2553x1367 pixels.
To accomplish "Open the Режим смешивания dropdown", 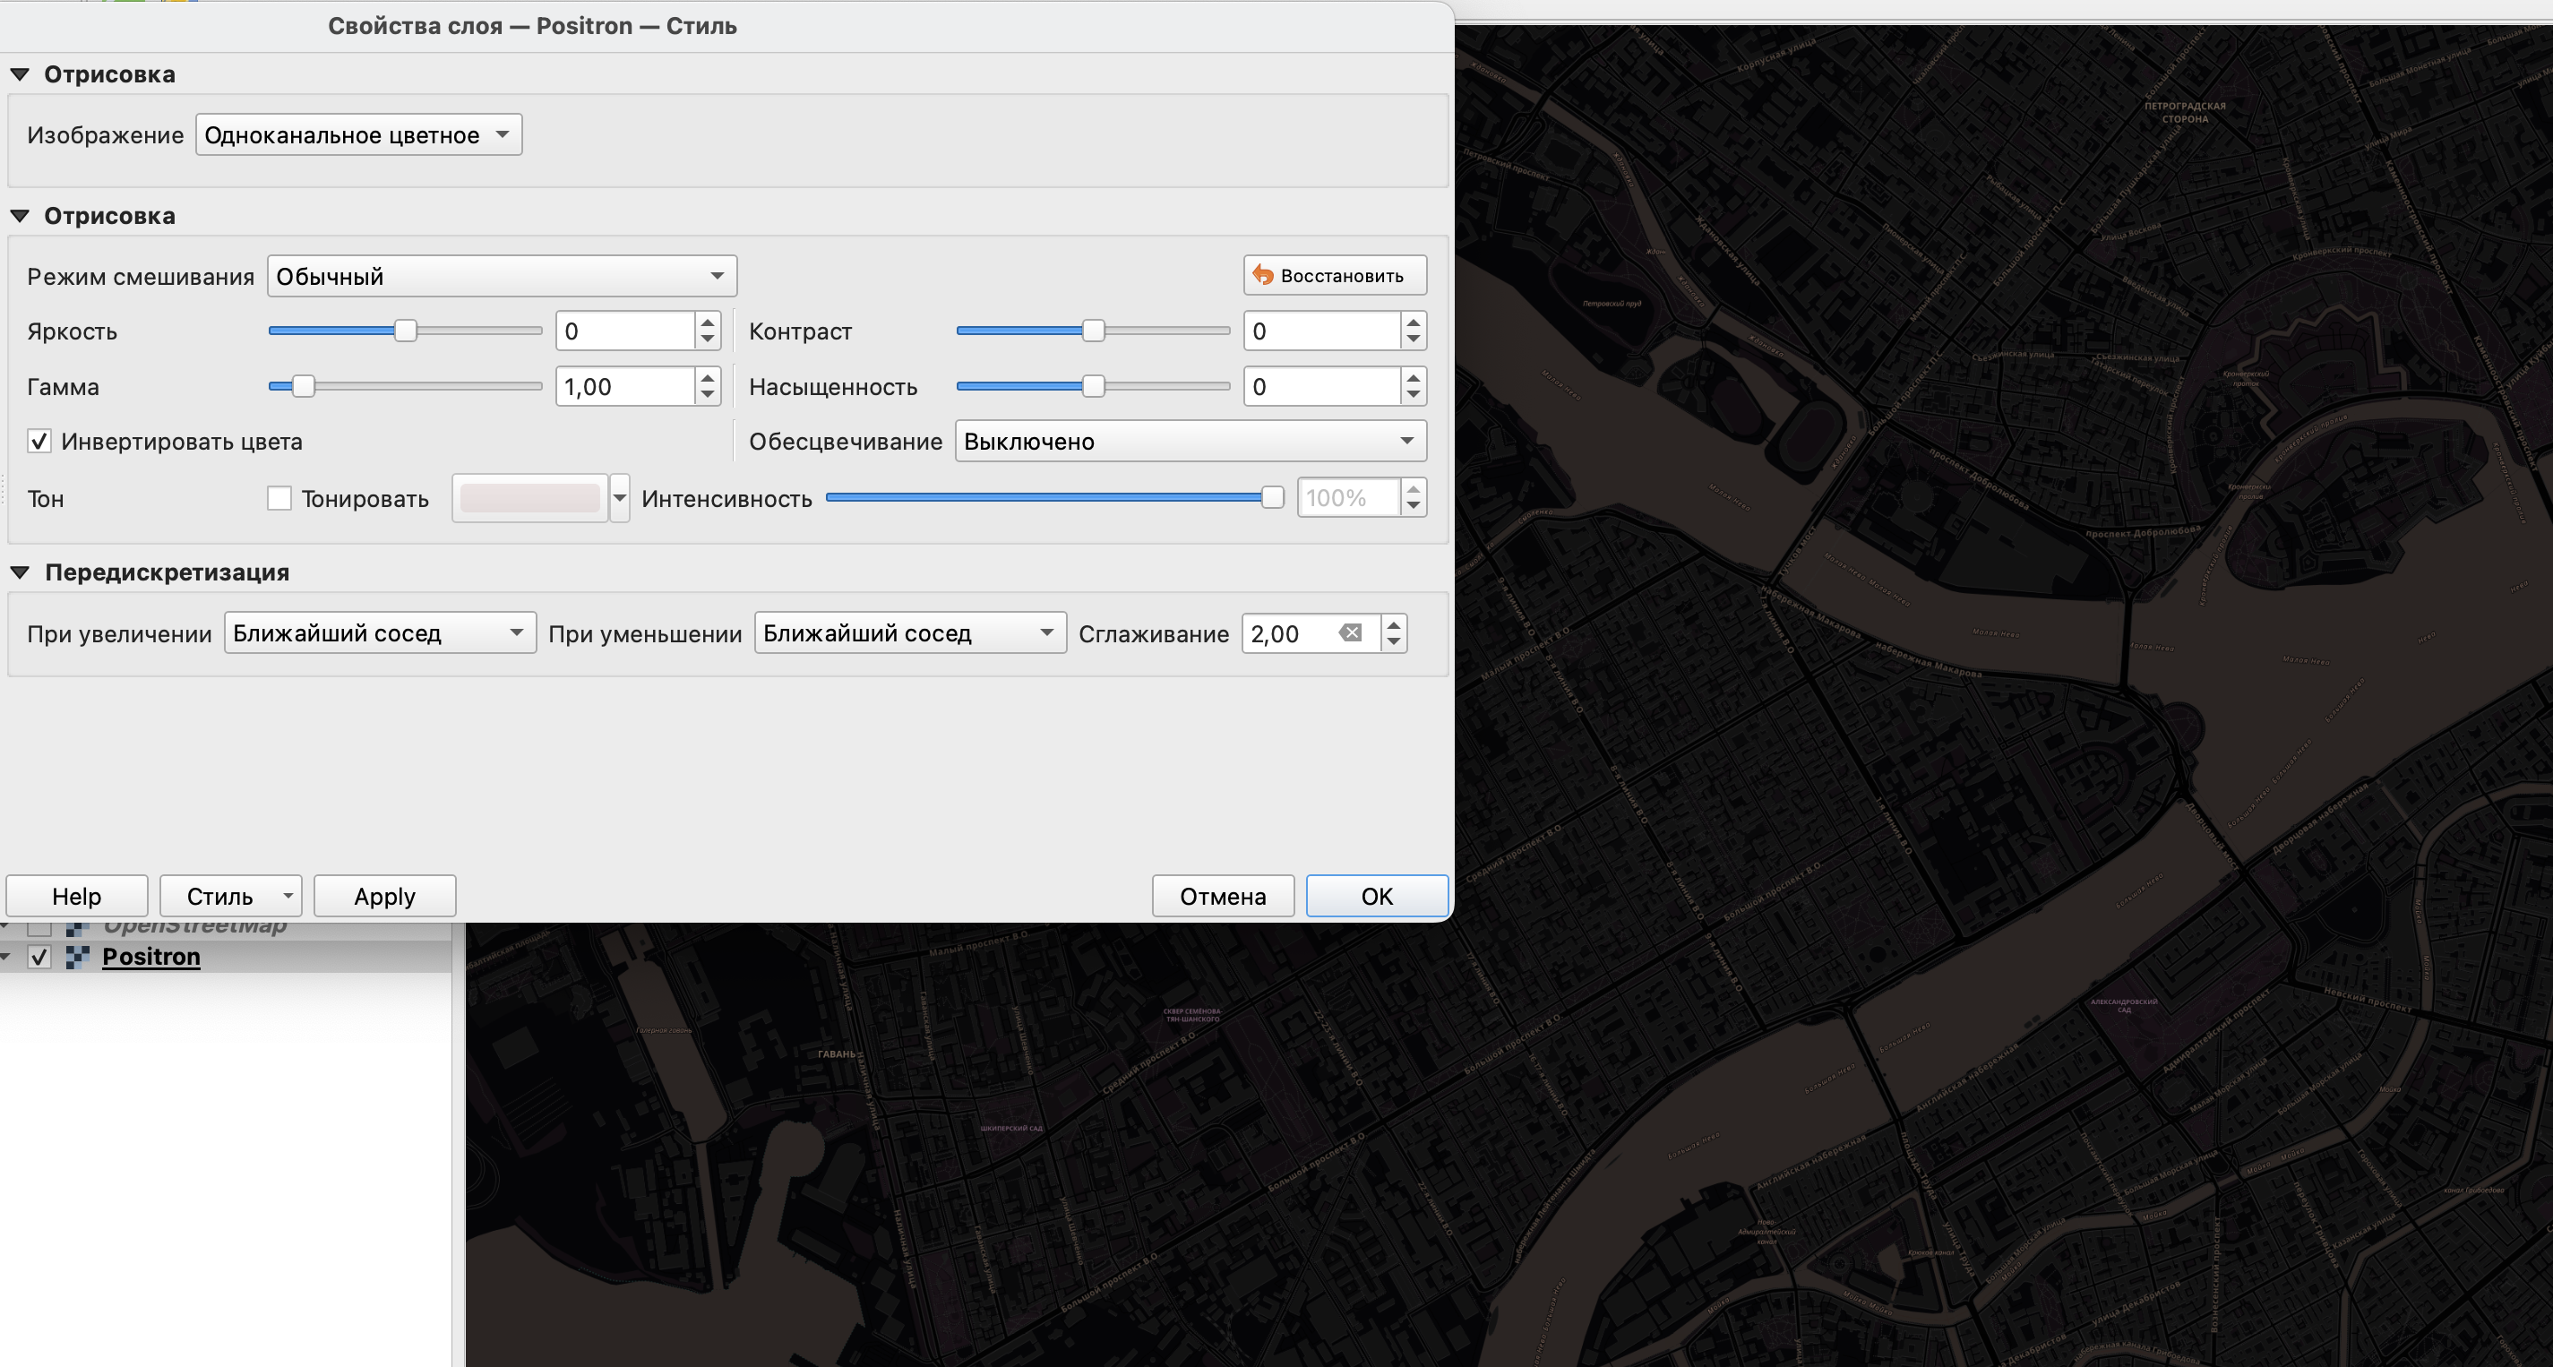I will [502, 277].
